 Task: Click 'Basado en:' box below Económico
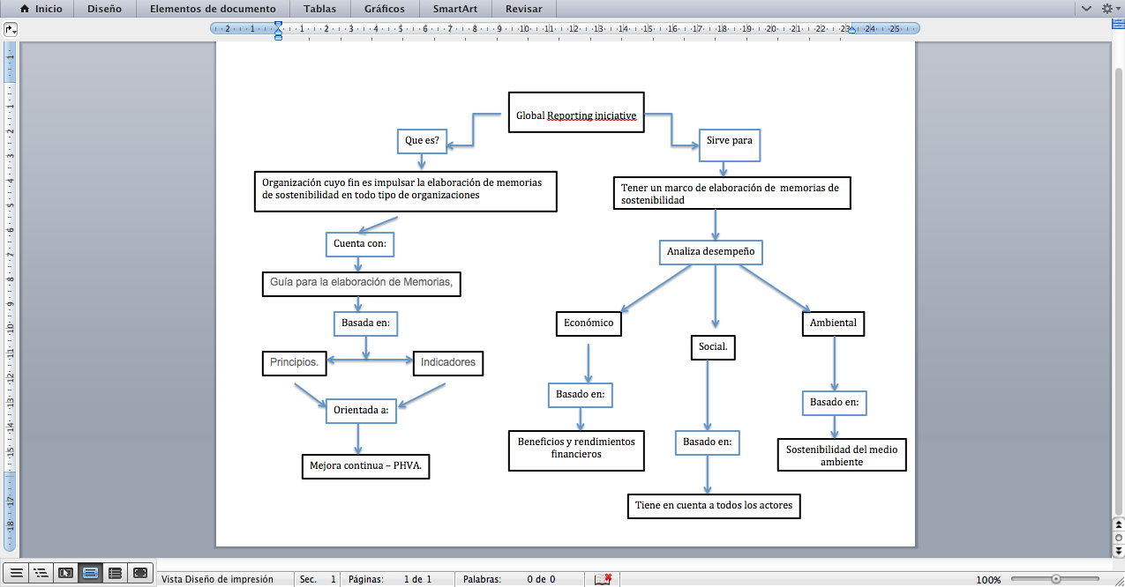click(580, 395)
